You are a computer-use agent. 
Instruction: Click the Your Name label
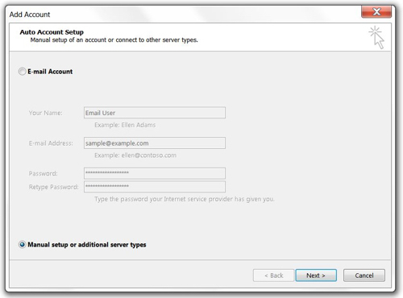[45, 113]
